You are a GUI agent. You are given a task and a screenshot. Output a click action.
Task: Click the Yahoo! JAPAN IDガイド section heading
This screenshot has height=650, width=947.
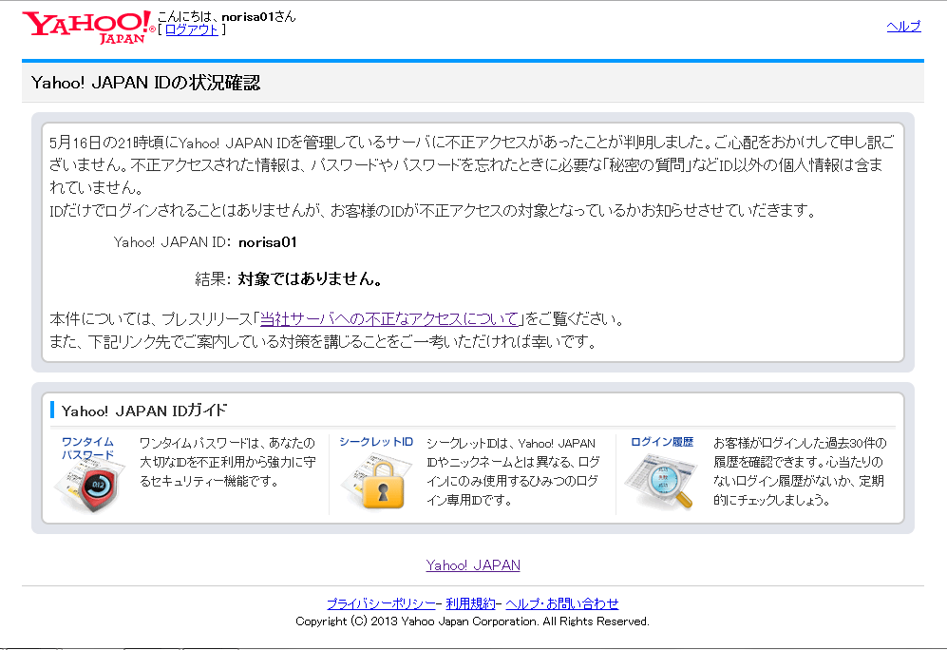pyautogui.click(x=144, y=411)
